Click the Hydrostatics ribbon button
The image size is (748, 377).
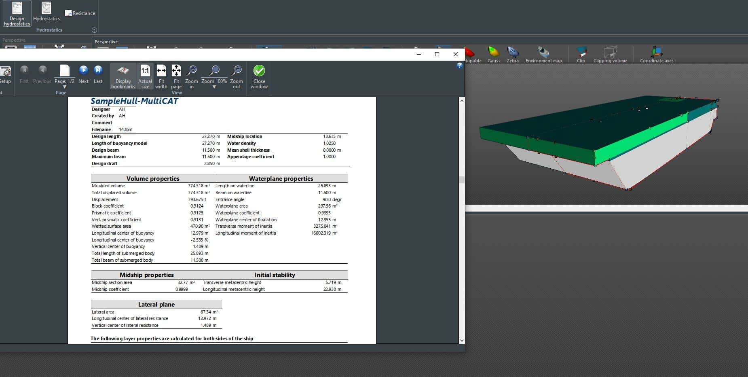(46, 12)
